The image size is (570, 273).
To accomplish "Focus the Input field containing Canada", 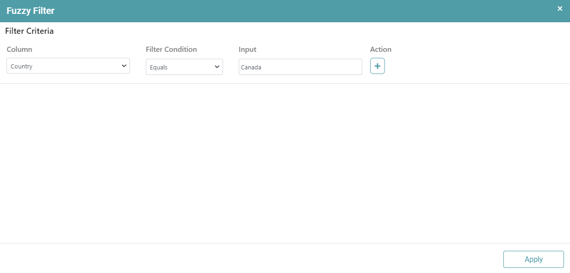I will pyautogui.click(x=300, y=67).
